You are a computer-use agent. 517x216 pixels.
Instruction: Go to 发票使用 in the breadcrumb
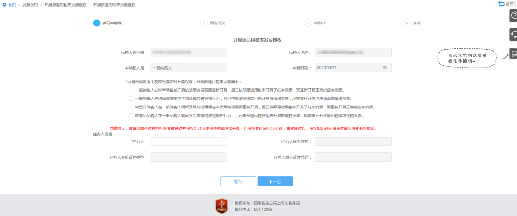[30, 5]
